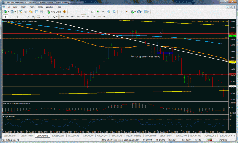Viewport: 238px width, 143px height.
Task: Select the crosshair tool
Action: coord(11,17)
